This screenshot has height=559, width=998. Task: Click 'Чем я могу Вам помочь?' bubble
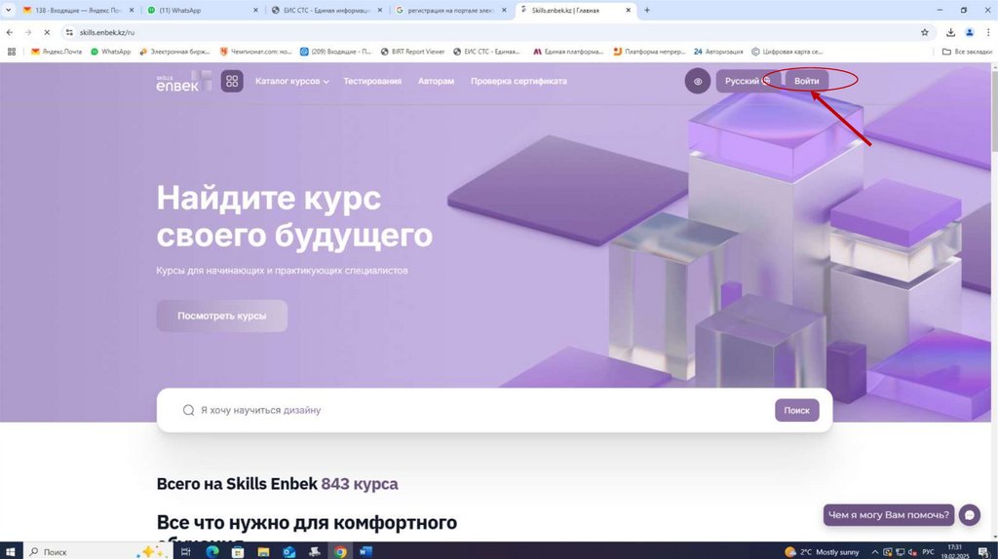pyautogui.click(x=889, y=515)
